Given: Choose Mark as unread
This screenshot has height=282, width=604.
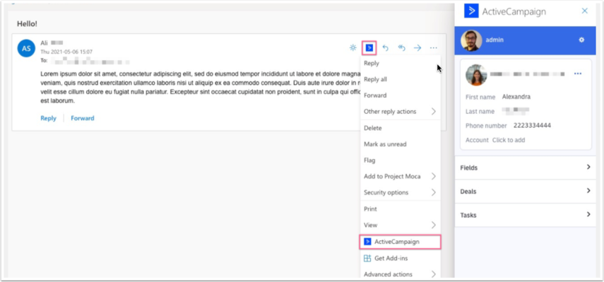Looking at the screenshot, I should point(401,144).
